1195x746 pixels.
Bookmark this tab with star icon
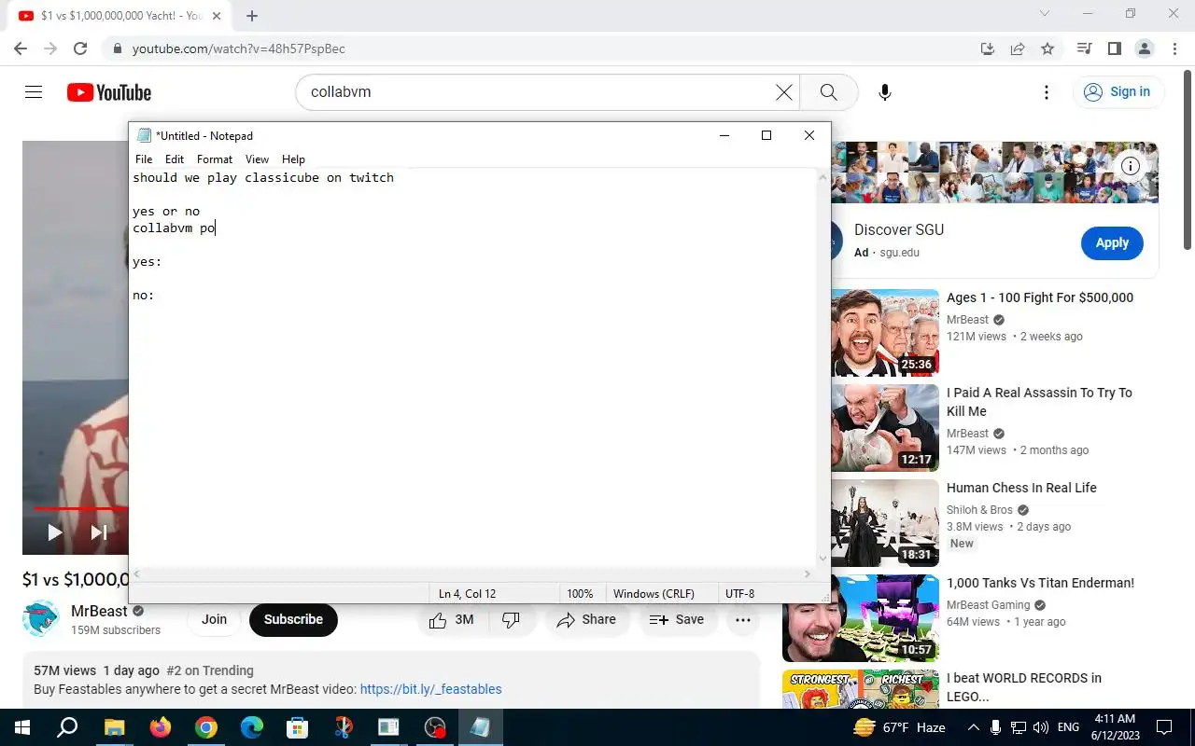(x=1047, y=48)
